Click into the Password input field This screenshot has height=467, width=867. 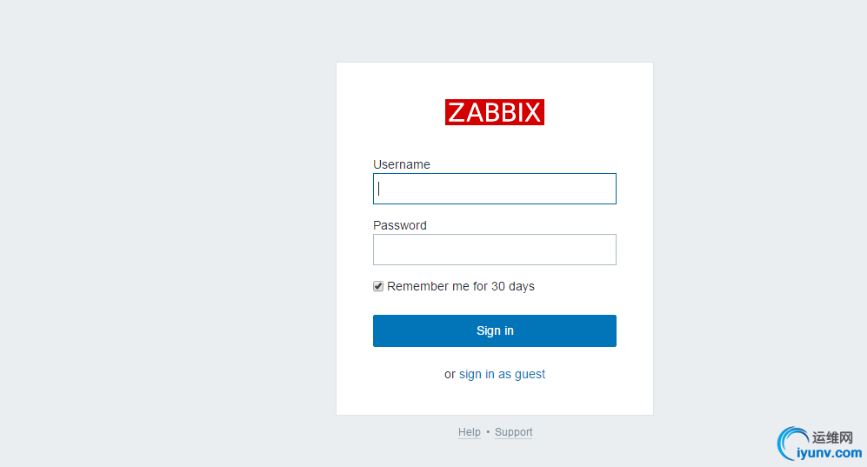pos(494,250)
